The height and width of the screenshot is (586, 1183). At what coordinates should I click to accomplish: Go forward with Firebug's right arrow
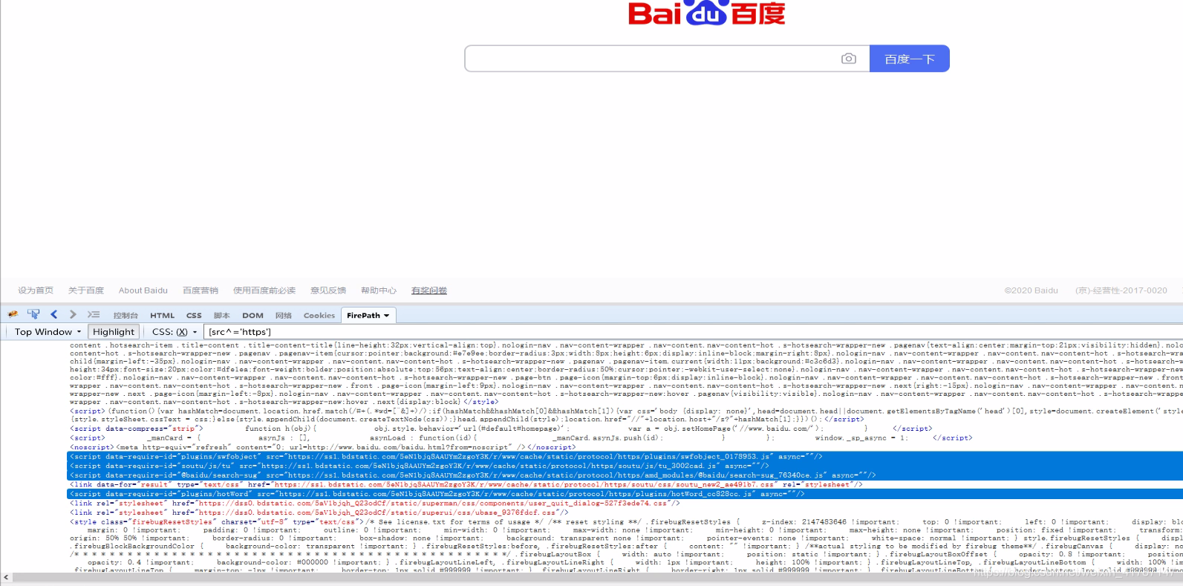73,315
